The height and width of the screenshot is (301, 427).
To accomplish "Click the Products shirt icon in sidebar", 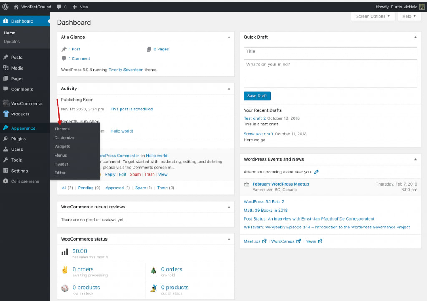I will 6,114.
